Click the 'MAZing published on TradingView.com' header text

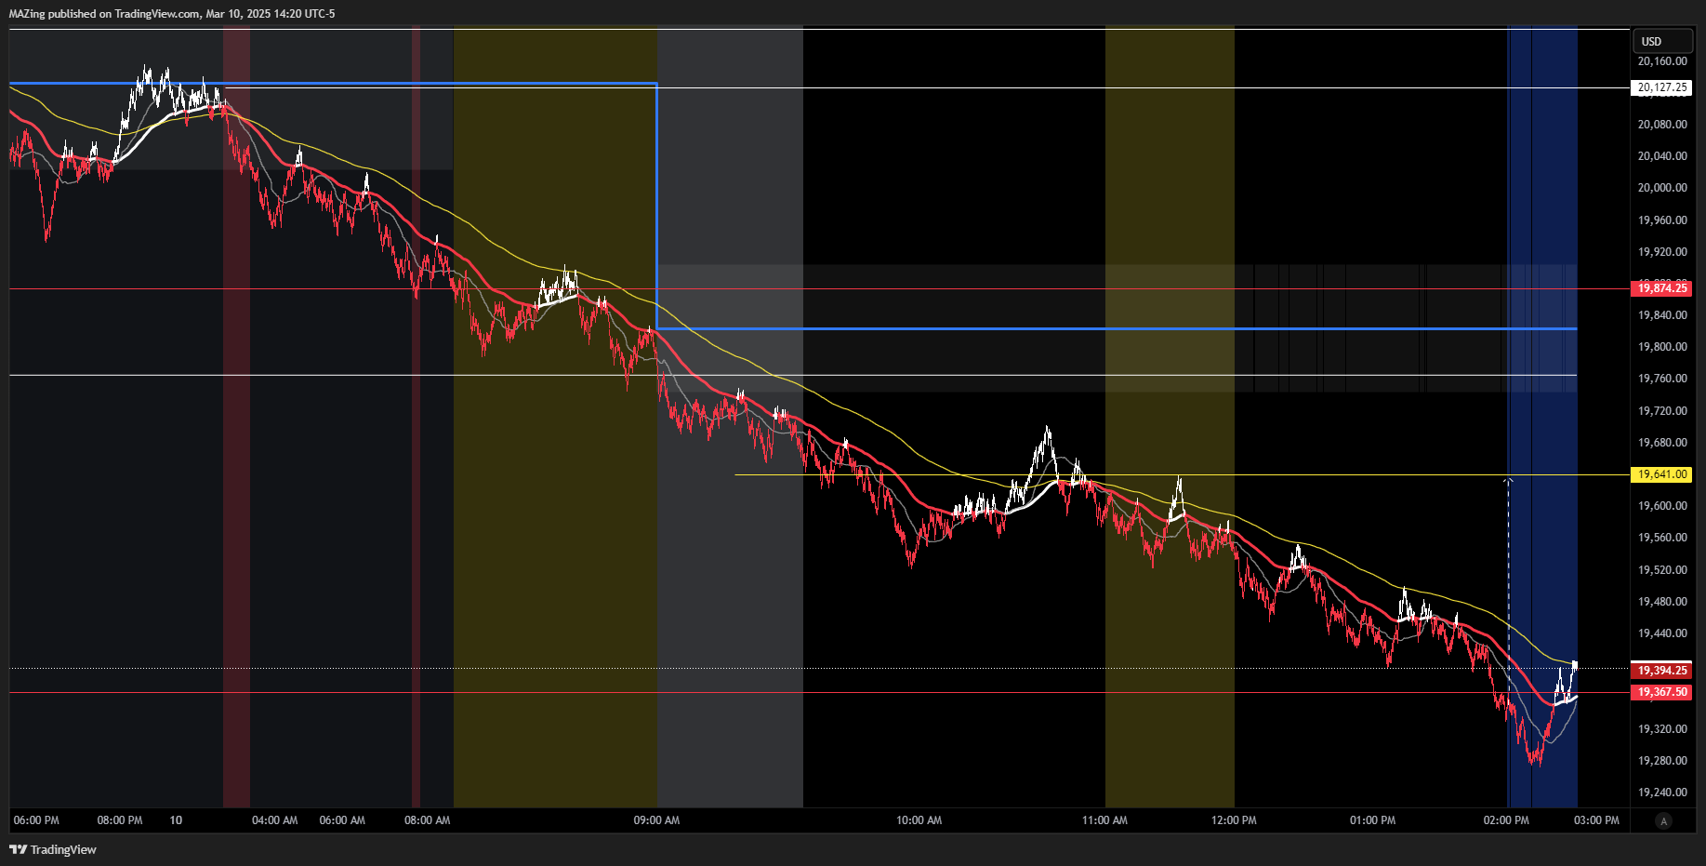coord(104,14)
